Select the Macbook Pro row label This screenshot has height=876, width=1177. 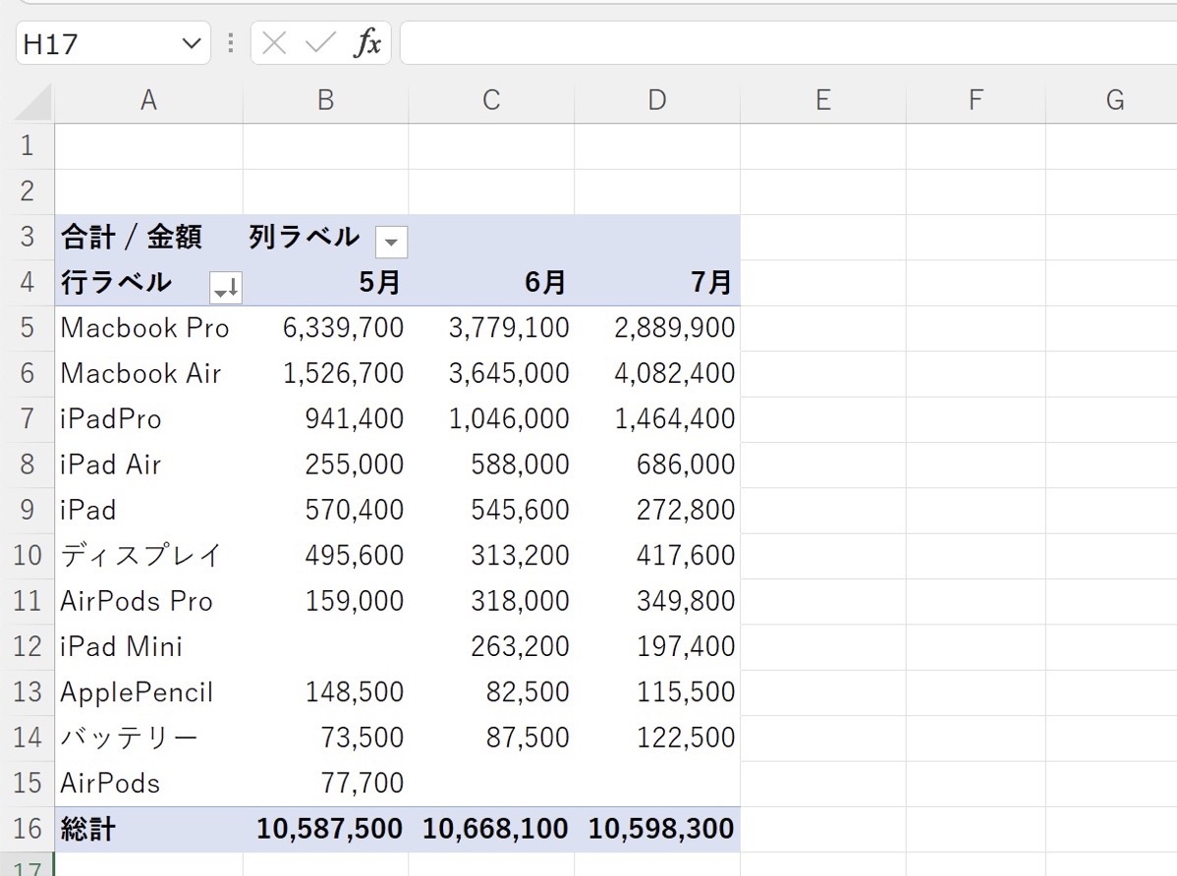pos(148,328)
